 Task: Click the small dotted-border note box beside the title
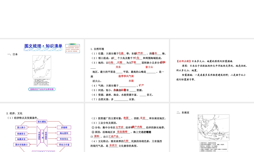[x=73, y=48]
